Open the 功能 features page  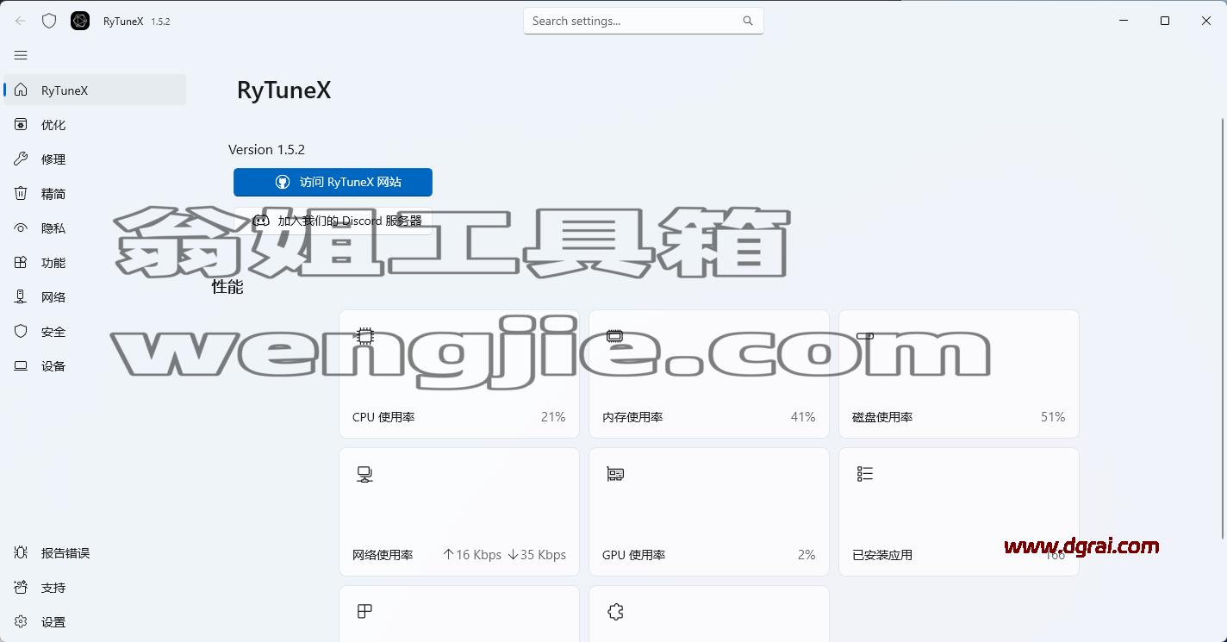pyautogui.click(x=95, y=262)
